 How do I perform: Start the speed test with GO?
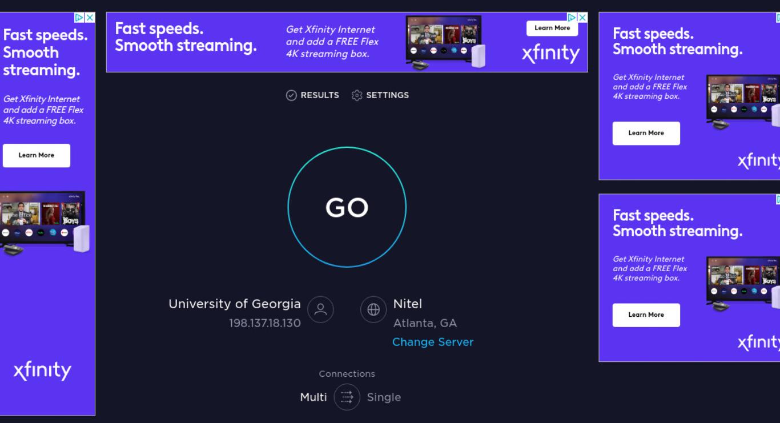pyautogui.click(x=347, y=207)
